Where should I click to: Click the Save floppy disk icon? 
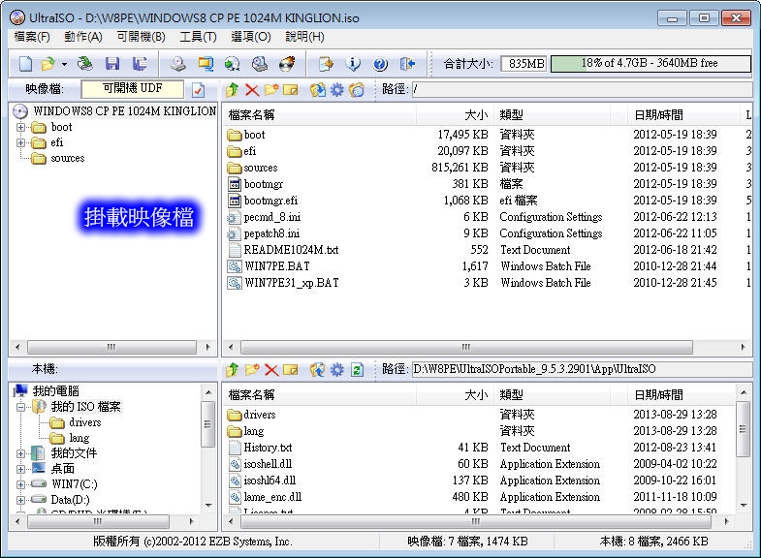pos(112,64)
